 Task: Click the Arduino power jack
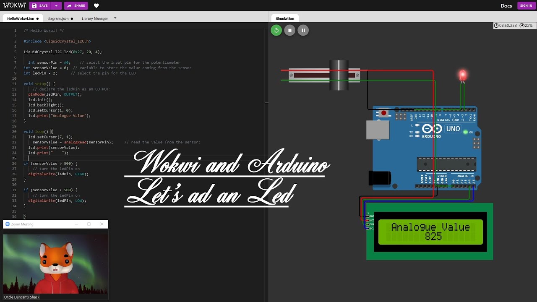tap(379, 178)
